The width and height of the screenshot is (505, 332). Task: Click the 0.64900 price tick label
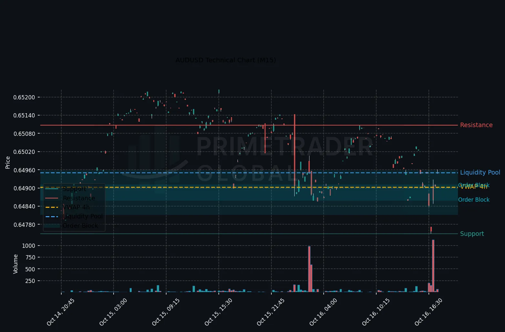24,188
